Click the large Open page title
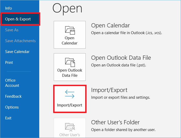Image resolution: width=181 pixels, height=138 pixels. click(x=67, y=9)
